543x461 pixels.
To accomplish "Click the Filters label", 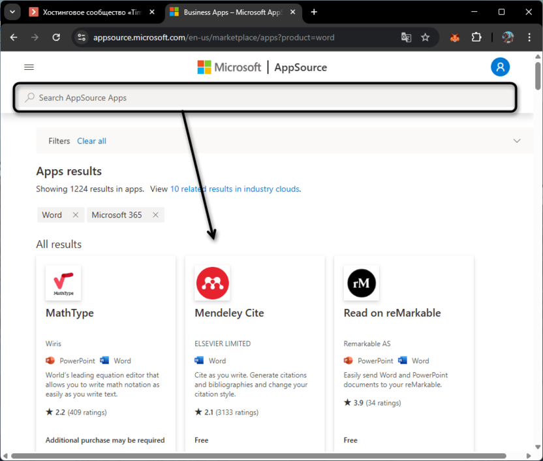I will pyautogui.click(x=59, y=141).
